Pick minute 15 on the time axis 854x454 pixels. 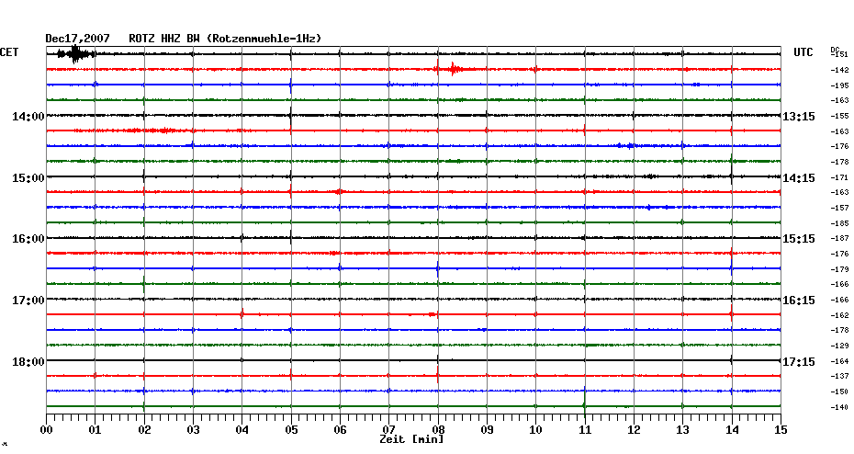tap(781, 430)
